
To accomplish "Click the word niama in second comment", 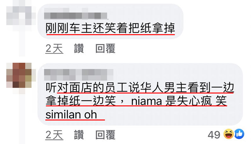I will click(x=146, y=101).
